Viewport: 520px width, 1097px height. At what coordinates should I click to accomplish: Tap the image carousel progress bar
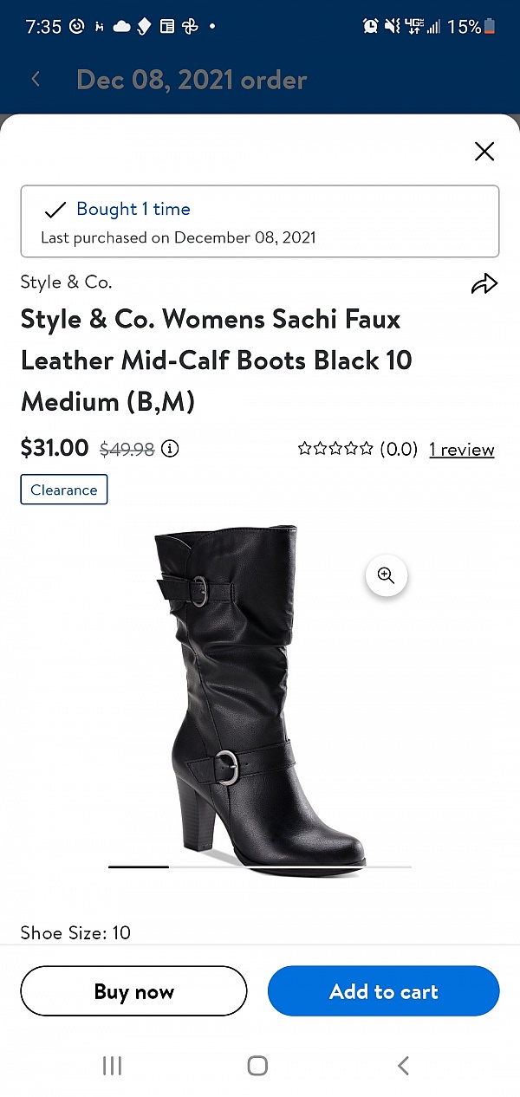coord(260,867)
